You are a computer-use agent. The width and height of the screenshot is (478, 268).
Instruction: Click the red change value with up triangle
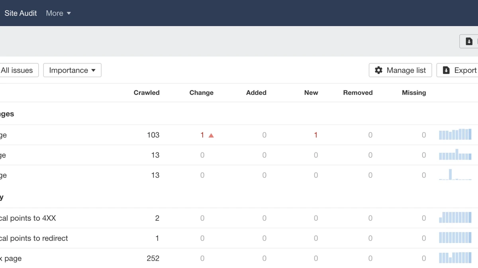point(207,135)
